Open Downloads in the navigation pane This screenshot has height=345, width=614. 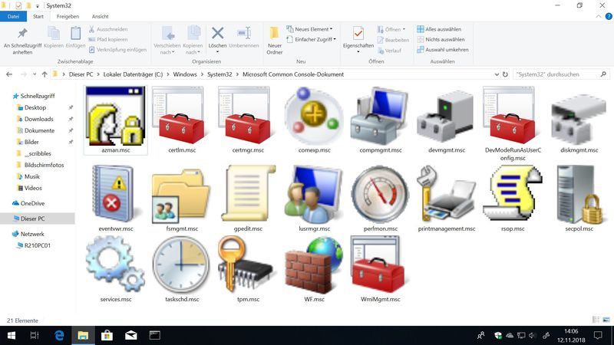pos(39,119)
